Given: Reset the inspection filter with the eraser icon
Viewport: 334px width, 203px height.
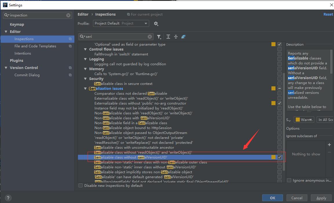Looking at the screenshot, I should coord(183,36).
